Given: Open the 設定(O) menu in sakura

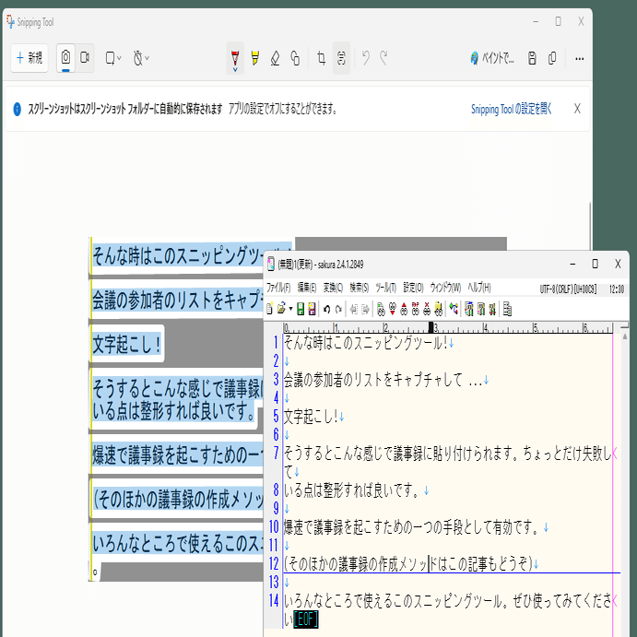Looking at the screenshot, I should [413, 288].
